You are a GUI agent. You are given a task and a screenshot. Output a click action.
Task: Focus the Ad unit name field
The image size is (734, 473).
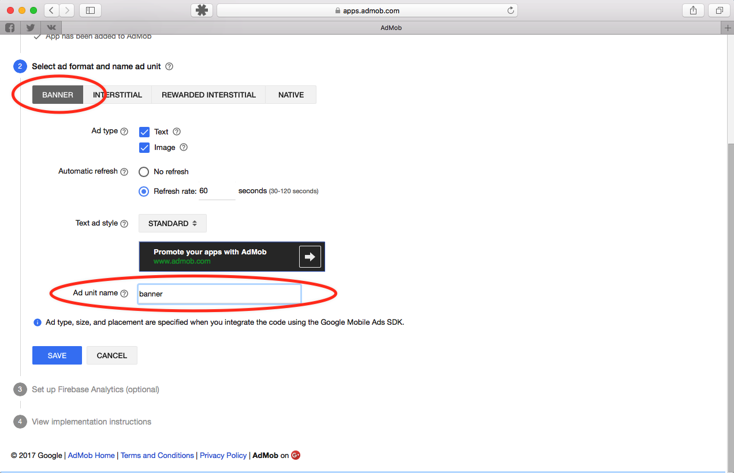click(219, 294)
